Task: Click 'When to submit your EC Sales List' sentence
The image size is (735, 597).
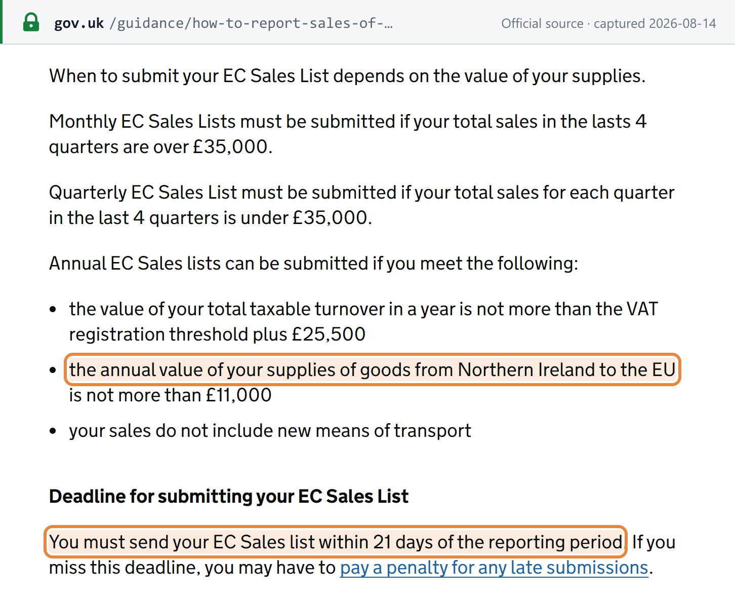Action: pos(347,76)
